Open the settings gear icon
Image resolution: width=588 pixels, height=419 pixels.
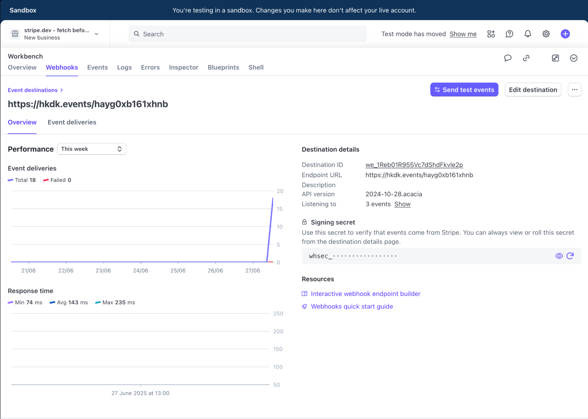pos(546,34)
